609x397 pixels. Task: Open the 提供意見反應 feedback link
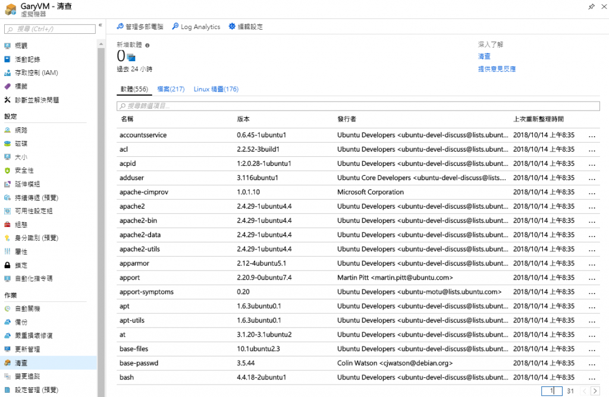coord(497,69)
